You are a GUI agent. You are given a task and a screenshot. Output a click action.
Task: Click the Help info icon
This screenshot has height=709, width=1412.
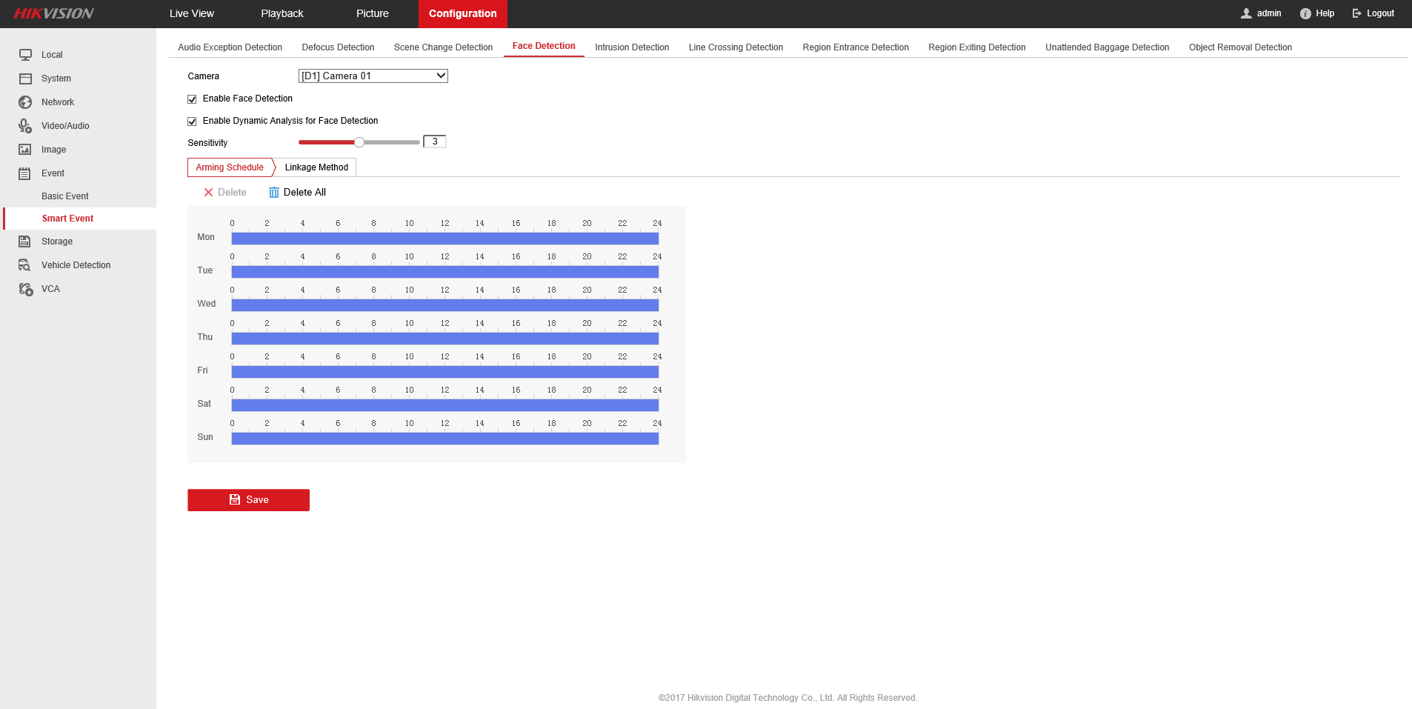[x=1305, y=13]
